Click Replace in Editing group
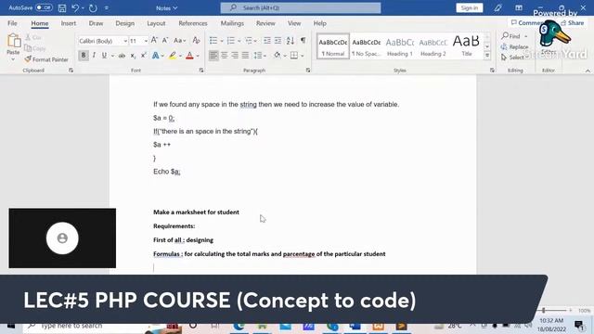This screenshot has width=594, height=334. pyautogui.click(x=514, y=47)
